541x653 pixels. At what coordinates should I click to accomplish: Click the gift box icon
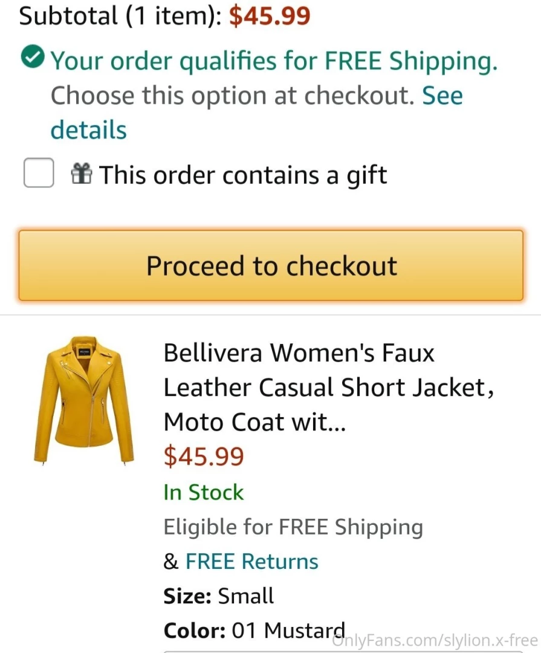pos(82,174)
